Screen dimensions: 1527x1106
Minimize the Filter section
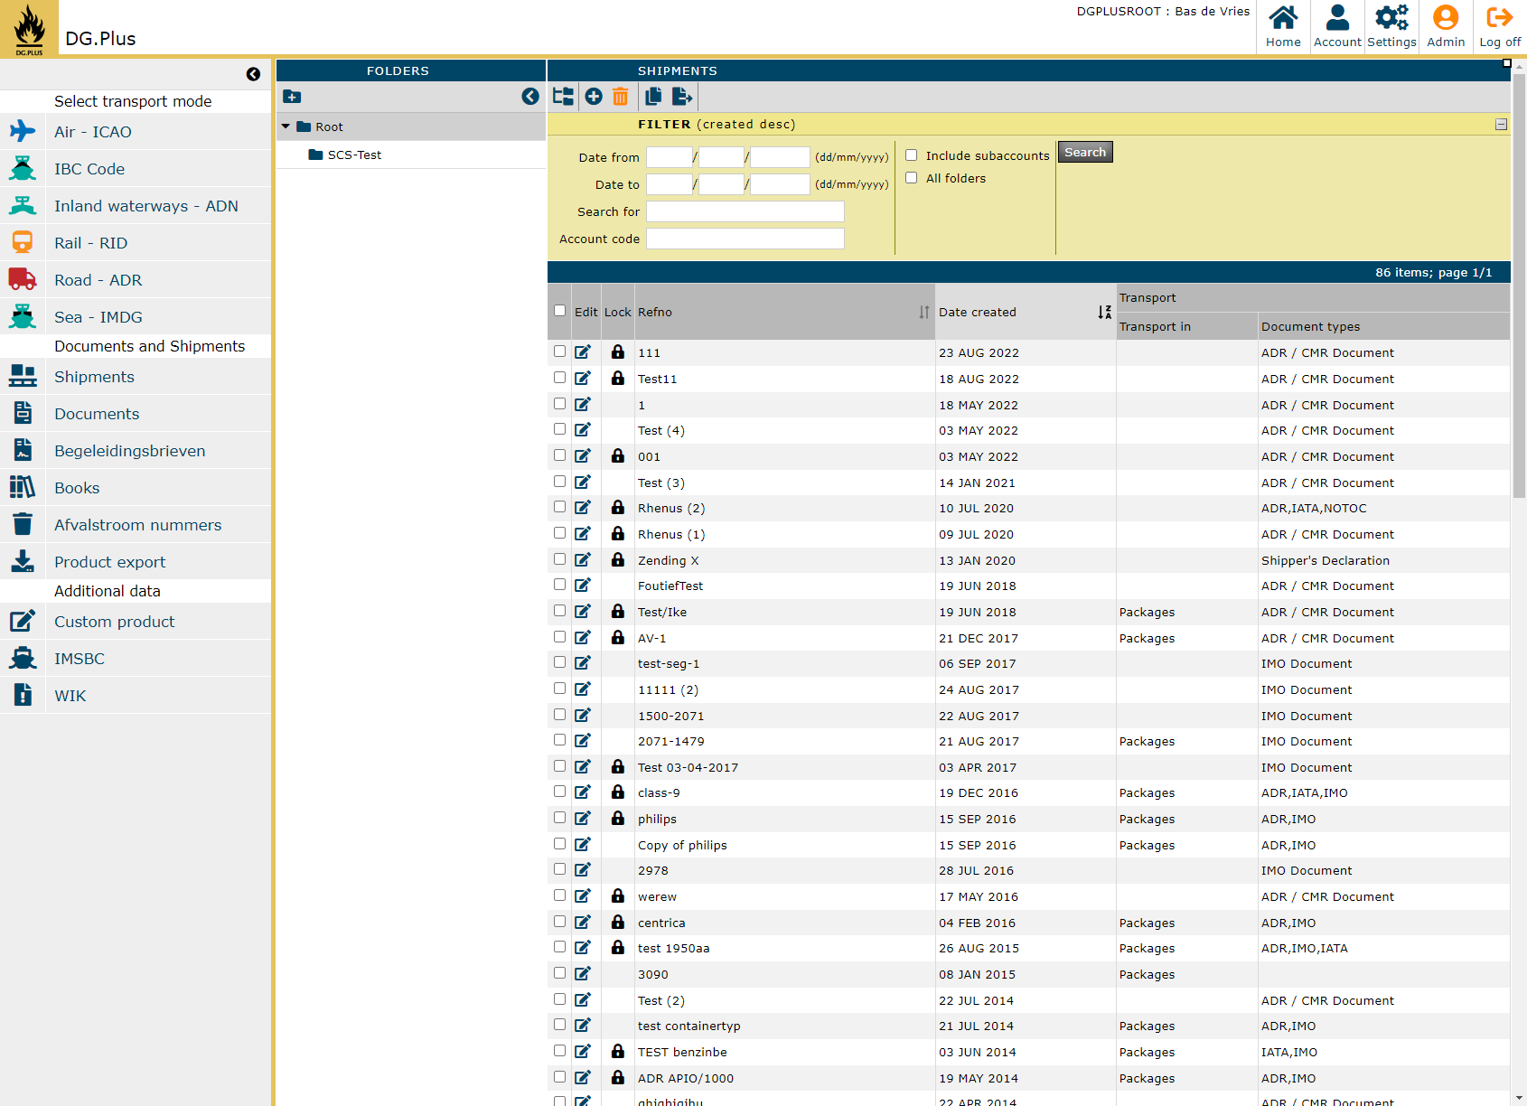pyautogui.click(x=1501, y=125)
